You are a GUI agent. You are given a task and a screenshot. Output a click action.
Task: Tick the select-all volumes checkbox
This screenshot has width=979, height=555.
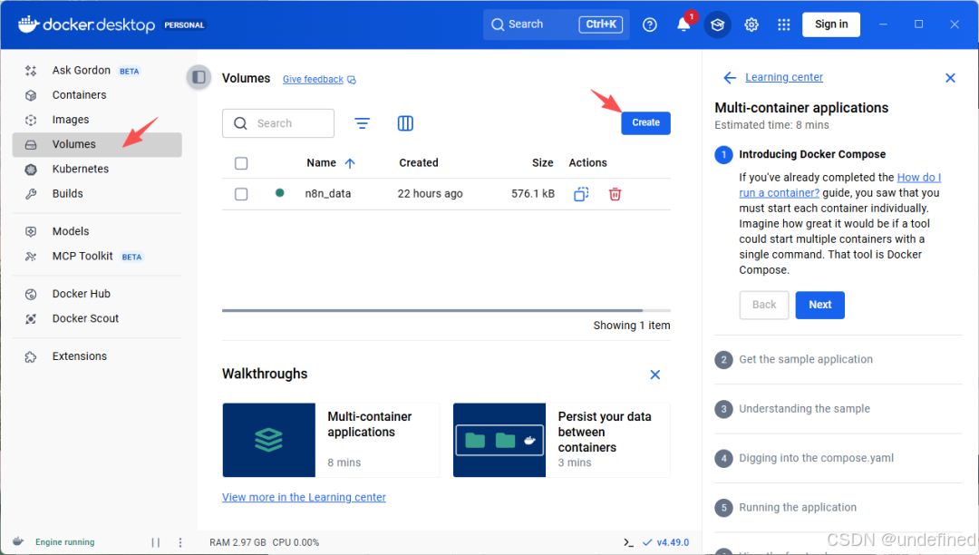click(241, 163)
